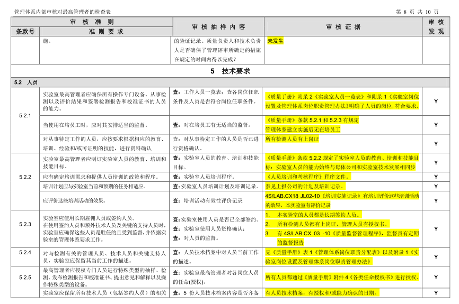The height and width of the screenshot is (304, 459).
Task: Click the page header title 管理体系内部审核对最高管理者的检查表
Action: (63, 12)
